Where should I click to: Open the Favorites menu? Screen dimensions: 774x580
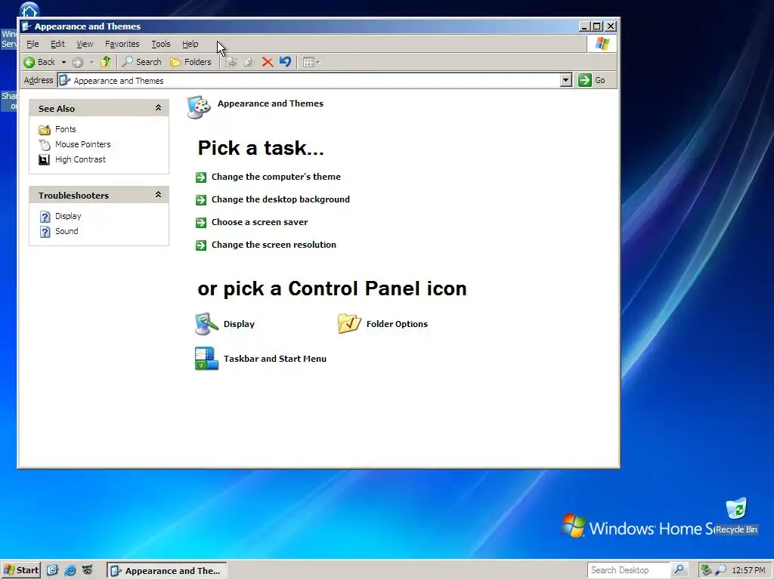click(x=122, y=44)
